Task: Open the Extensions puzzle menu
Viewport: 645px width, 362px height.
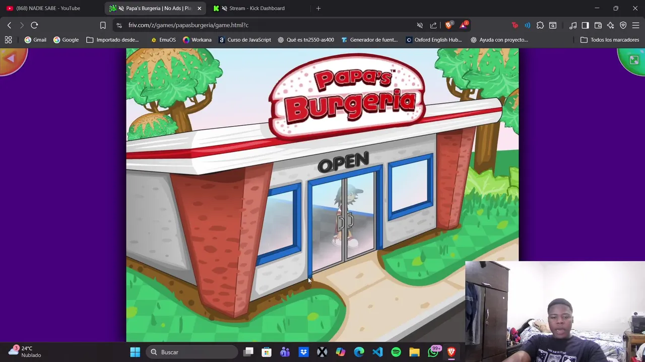Action: [x=540, y=25]
